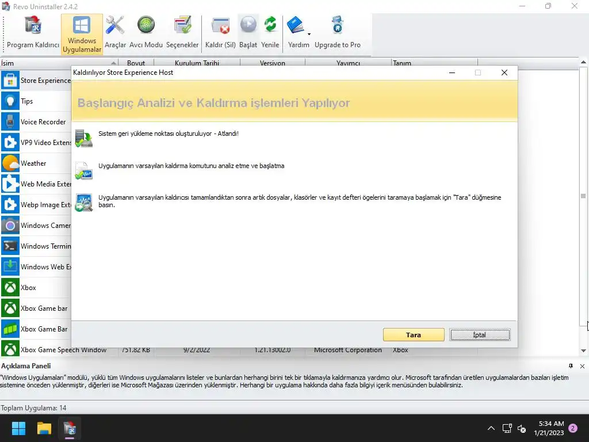Viewport: 589px width, 442px height.
Task: Minimize the Kaldırılıyor dialog window
Action: pyautogui.click(x=452, y=73)
